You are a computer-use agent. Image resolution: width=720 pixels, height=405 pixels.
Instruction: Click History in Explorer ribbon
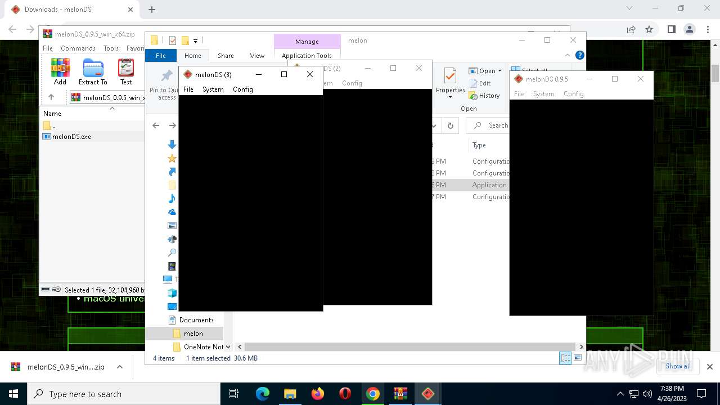click(x=484, y=96)
